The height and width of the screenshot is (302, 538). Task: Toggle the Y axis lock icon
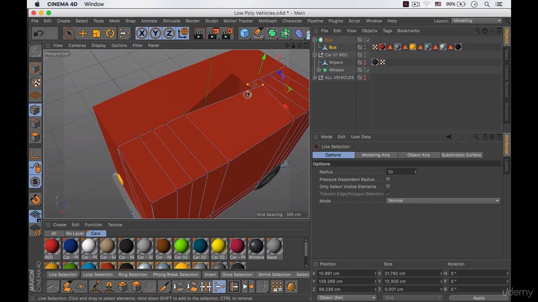[156, 34]
